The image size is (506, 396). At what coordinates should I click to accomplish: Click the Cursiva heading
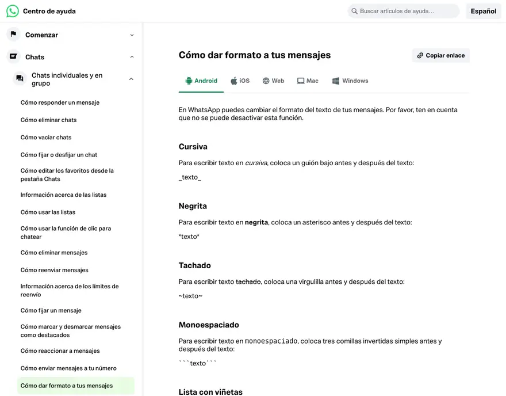tap(193, 147)
